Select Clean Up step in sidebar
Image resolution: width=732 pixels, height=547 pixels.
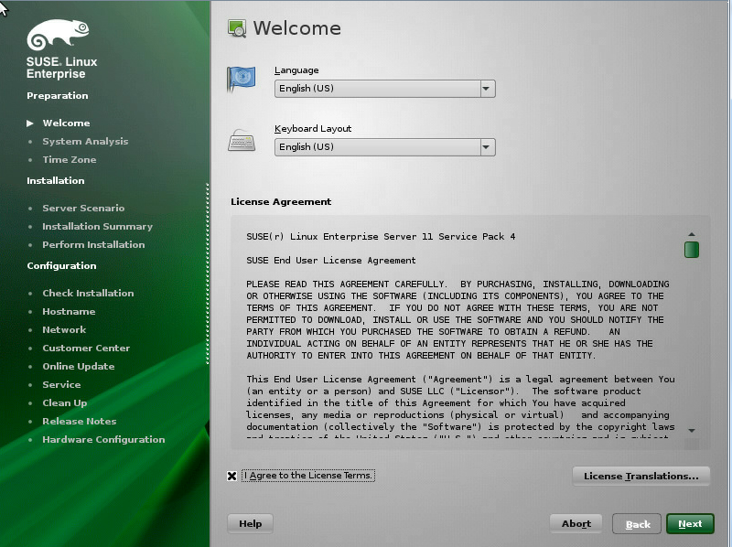[x=65, y=402]
